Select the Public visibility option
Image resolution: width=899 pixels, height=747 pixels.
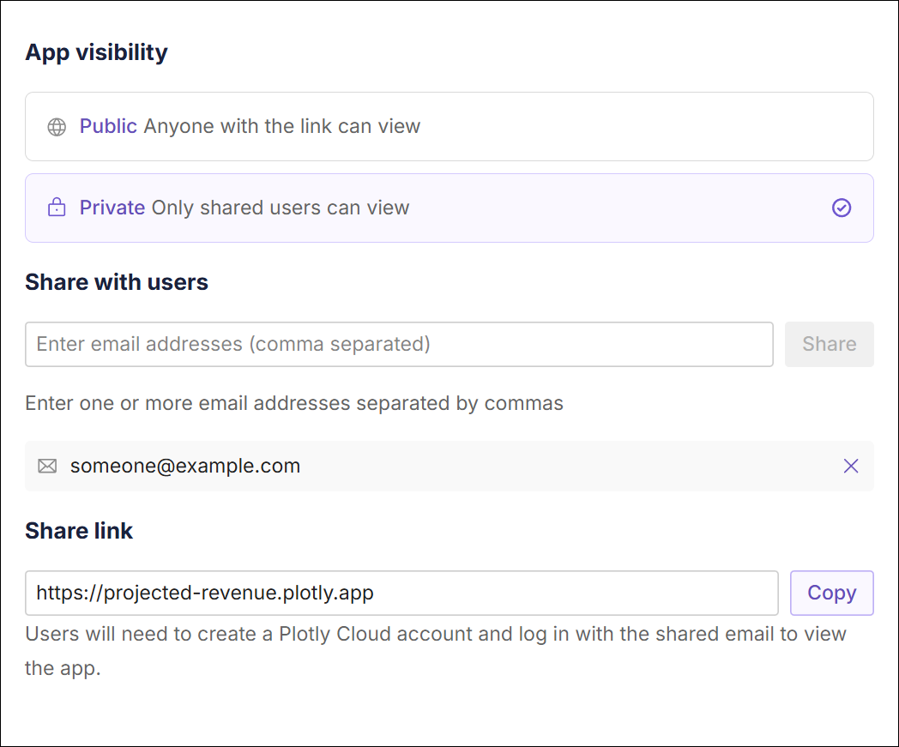pyautogui.click(x=449, y=127)
